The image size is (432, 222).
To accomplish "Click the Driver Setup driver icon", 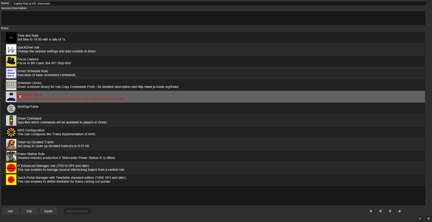I will [x=11, y=97].
